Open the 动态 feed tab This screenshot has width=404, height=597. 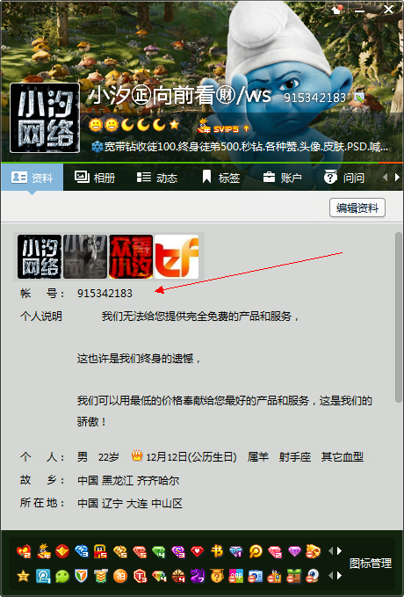coord(157,178)
